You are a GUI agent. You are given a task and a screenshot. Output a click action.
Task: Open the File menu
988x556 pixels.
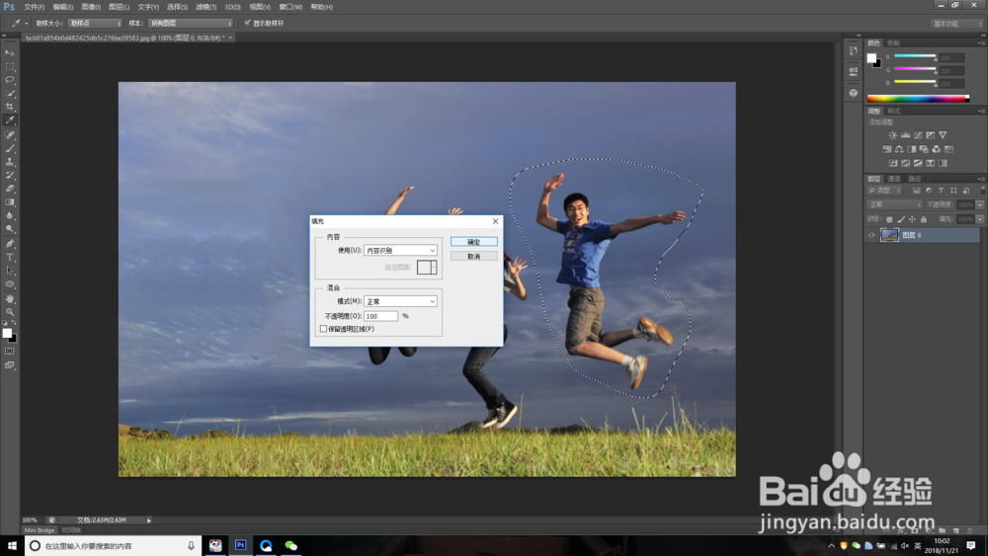pos(34,7)
